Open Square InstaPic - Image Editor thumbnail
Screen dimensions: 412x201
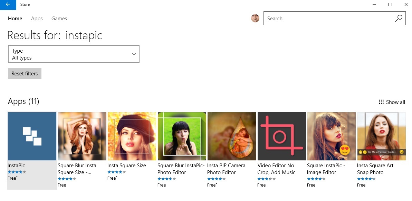[331, 136]
